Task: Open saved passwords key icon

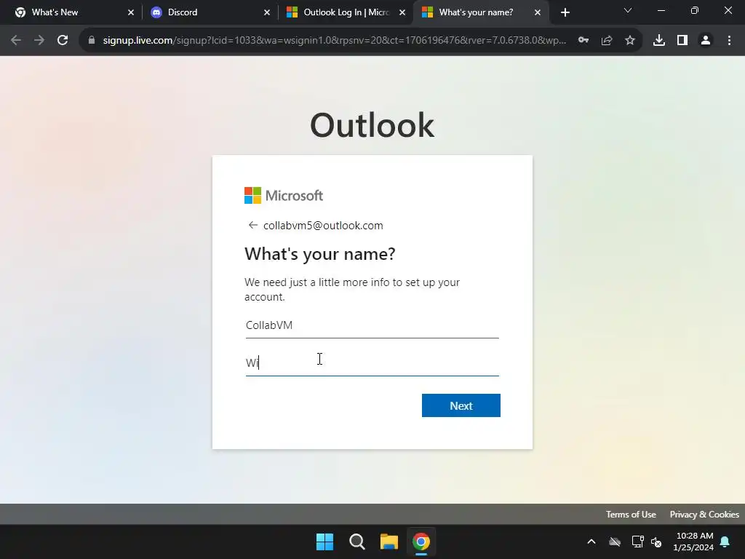Action: point(583,41)
